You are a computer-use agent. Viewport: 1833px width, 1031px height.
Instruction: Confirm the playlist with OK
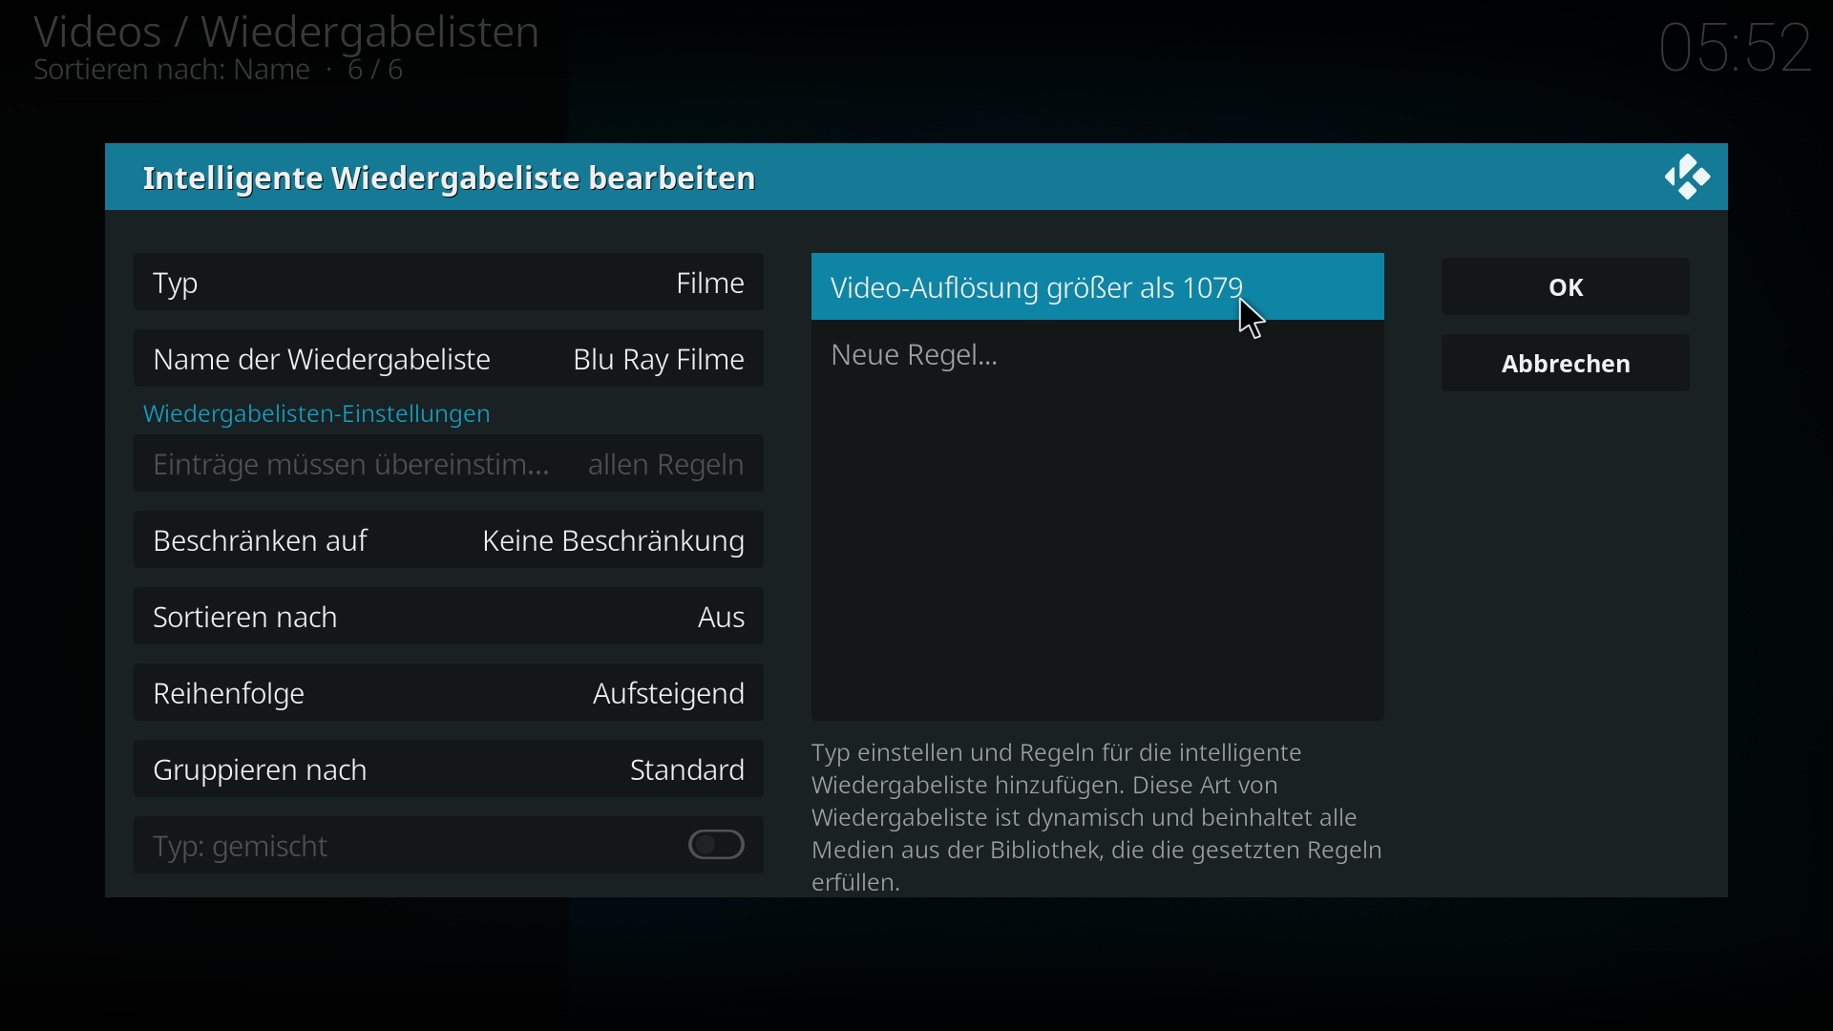coord(1566,286)
